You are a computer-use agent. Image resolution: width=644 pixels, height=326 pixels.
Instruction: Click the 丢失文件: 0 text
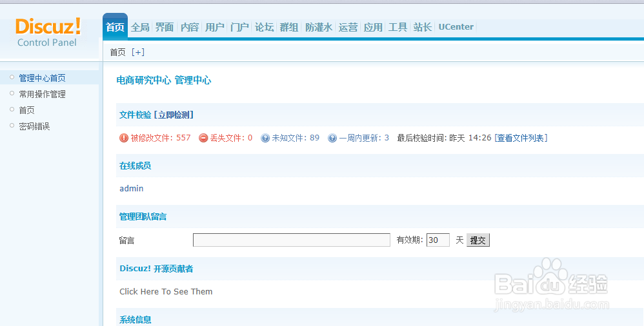[231, 138]
